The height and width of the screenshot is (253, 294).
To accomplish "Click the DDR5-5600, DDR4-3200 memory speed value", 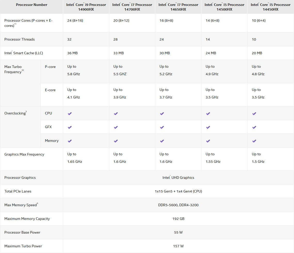I will (178, 205).
